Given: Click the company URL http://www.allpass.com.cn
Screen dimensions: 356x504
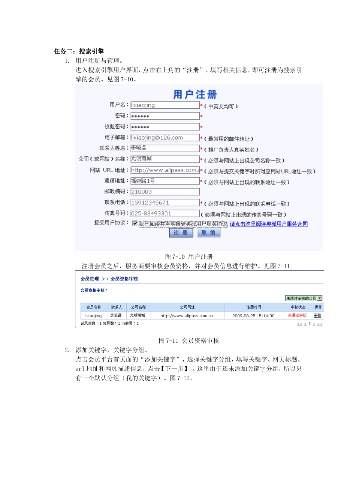Looking at the screenshot, I should click(188, 315).
